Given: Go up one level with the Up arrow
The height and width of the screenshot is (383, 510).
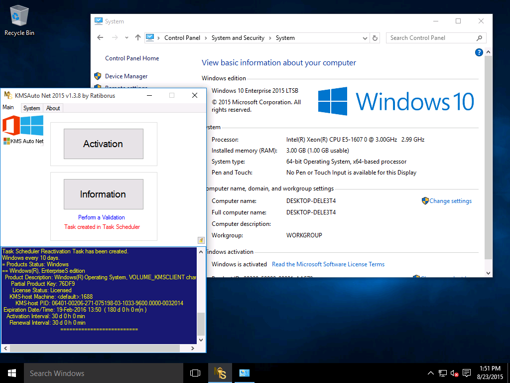Looking at the screenshot, I should [x=138, y=38].
